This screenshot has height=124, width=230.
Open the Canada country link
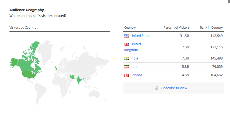[136, 75]
